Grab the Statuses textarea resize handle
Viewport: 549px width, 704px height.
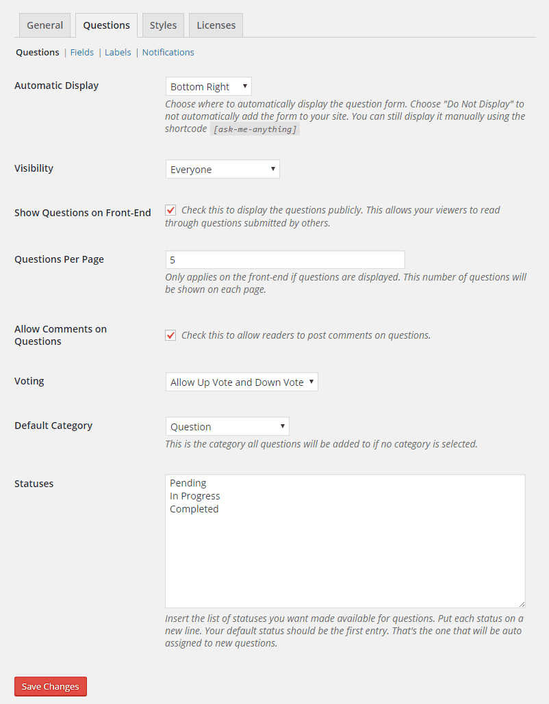coord(522,604)
